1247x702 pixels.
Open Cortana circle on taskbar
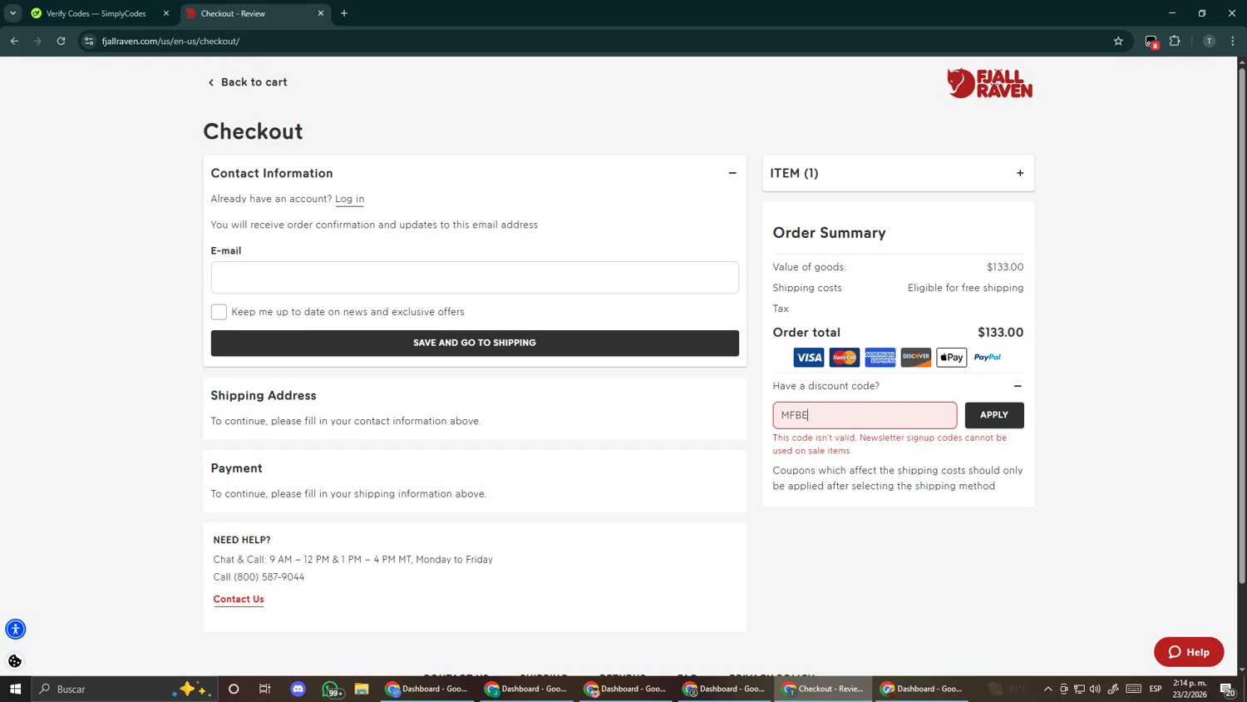[x=234, y=689]
